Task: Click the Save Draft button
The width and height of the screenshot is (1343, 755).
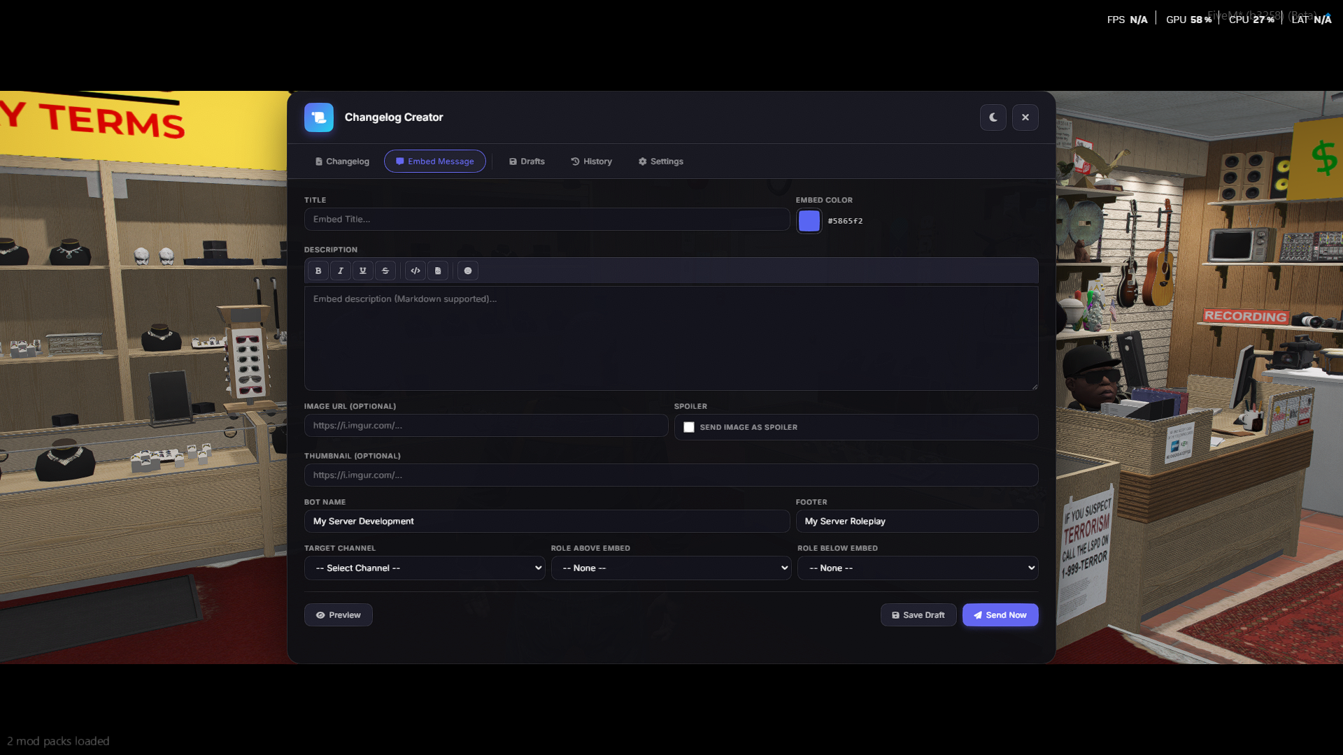Action: click(x=918, y=615)
